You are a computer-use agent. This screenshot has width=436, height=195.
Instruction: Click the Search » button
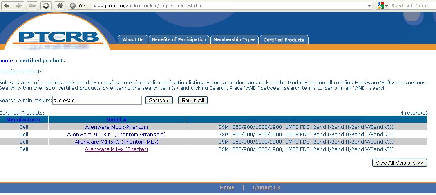click(x=159, y=100)
